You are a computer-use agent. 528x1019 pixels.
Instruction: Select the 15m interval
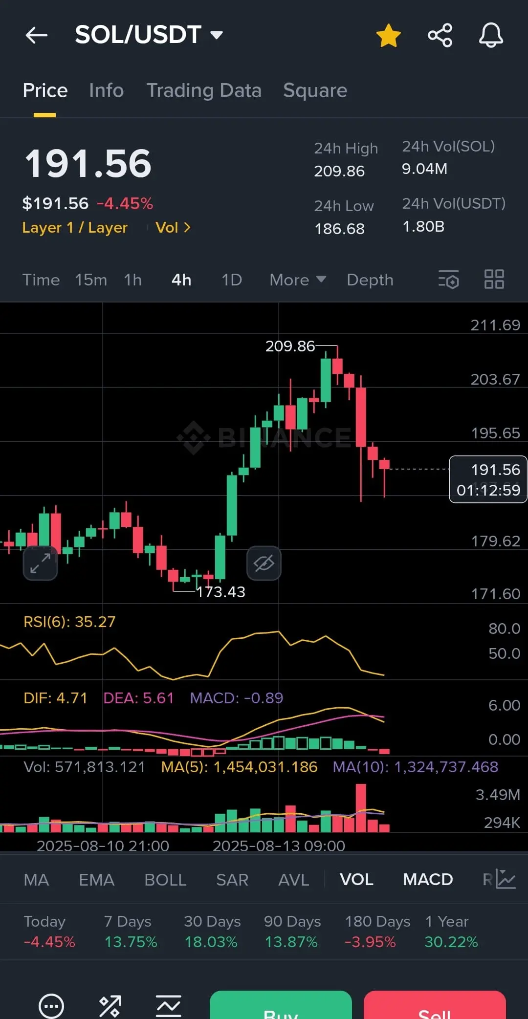pyautogui.click(x=91, y=280)
